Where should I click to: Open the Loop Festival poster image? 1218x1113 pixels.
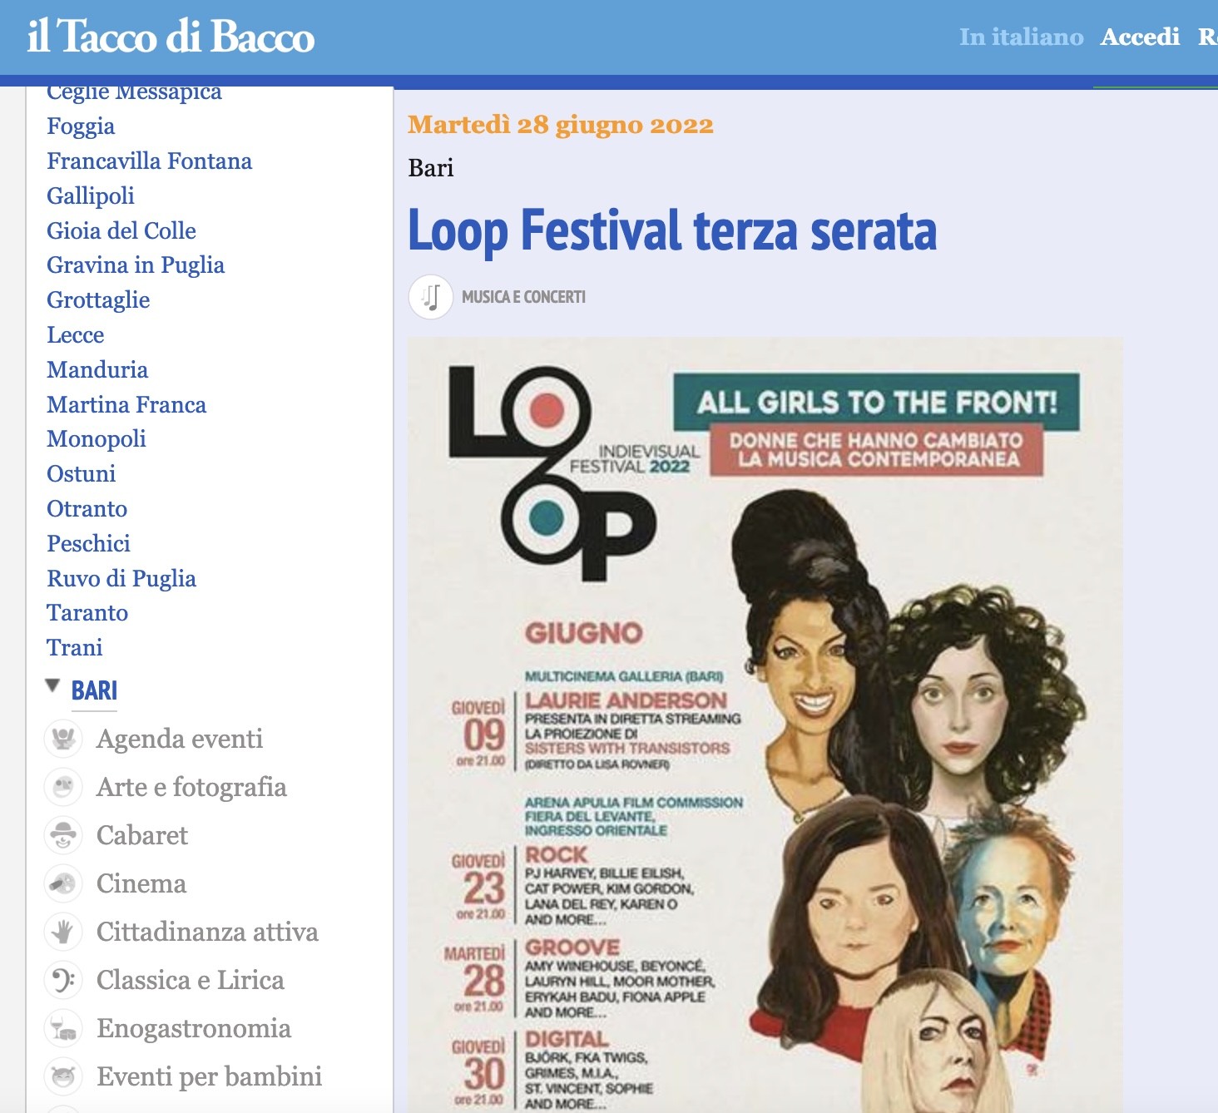765,725
